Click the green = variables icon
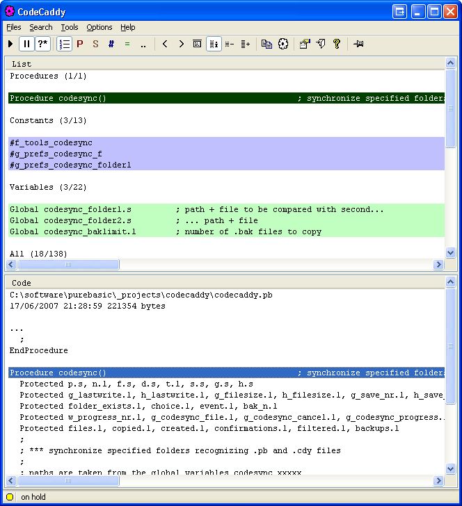This screenshot has height=506, width=462. point(127,44)
